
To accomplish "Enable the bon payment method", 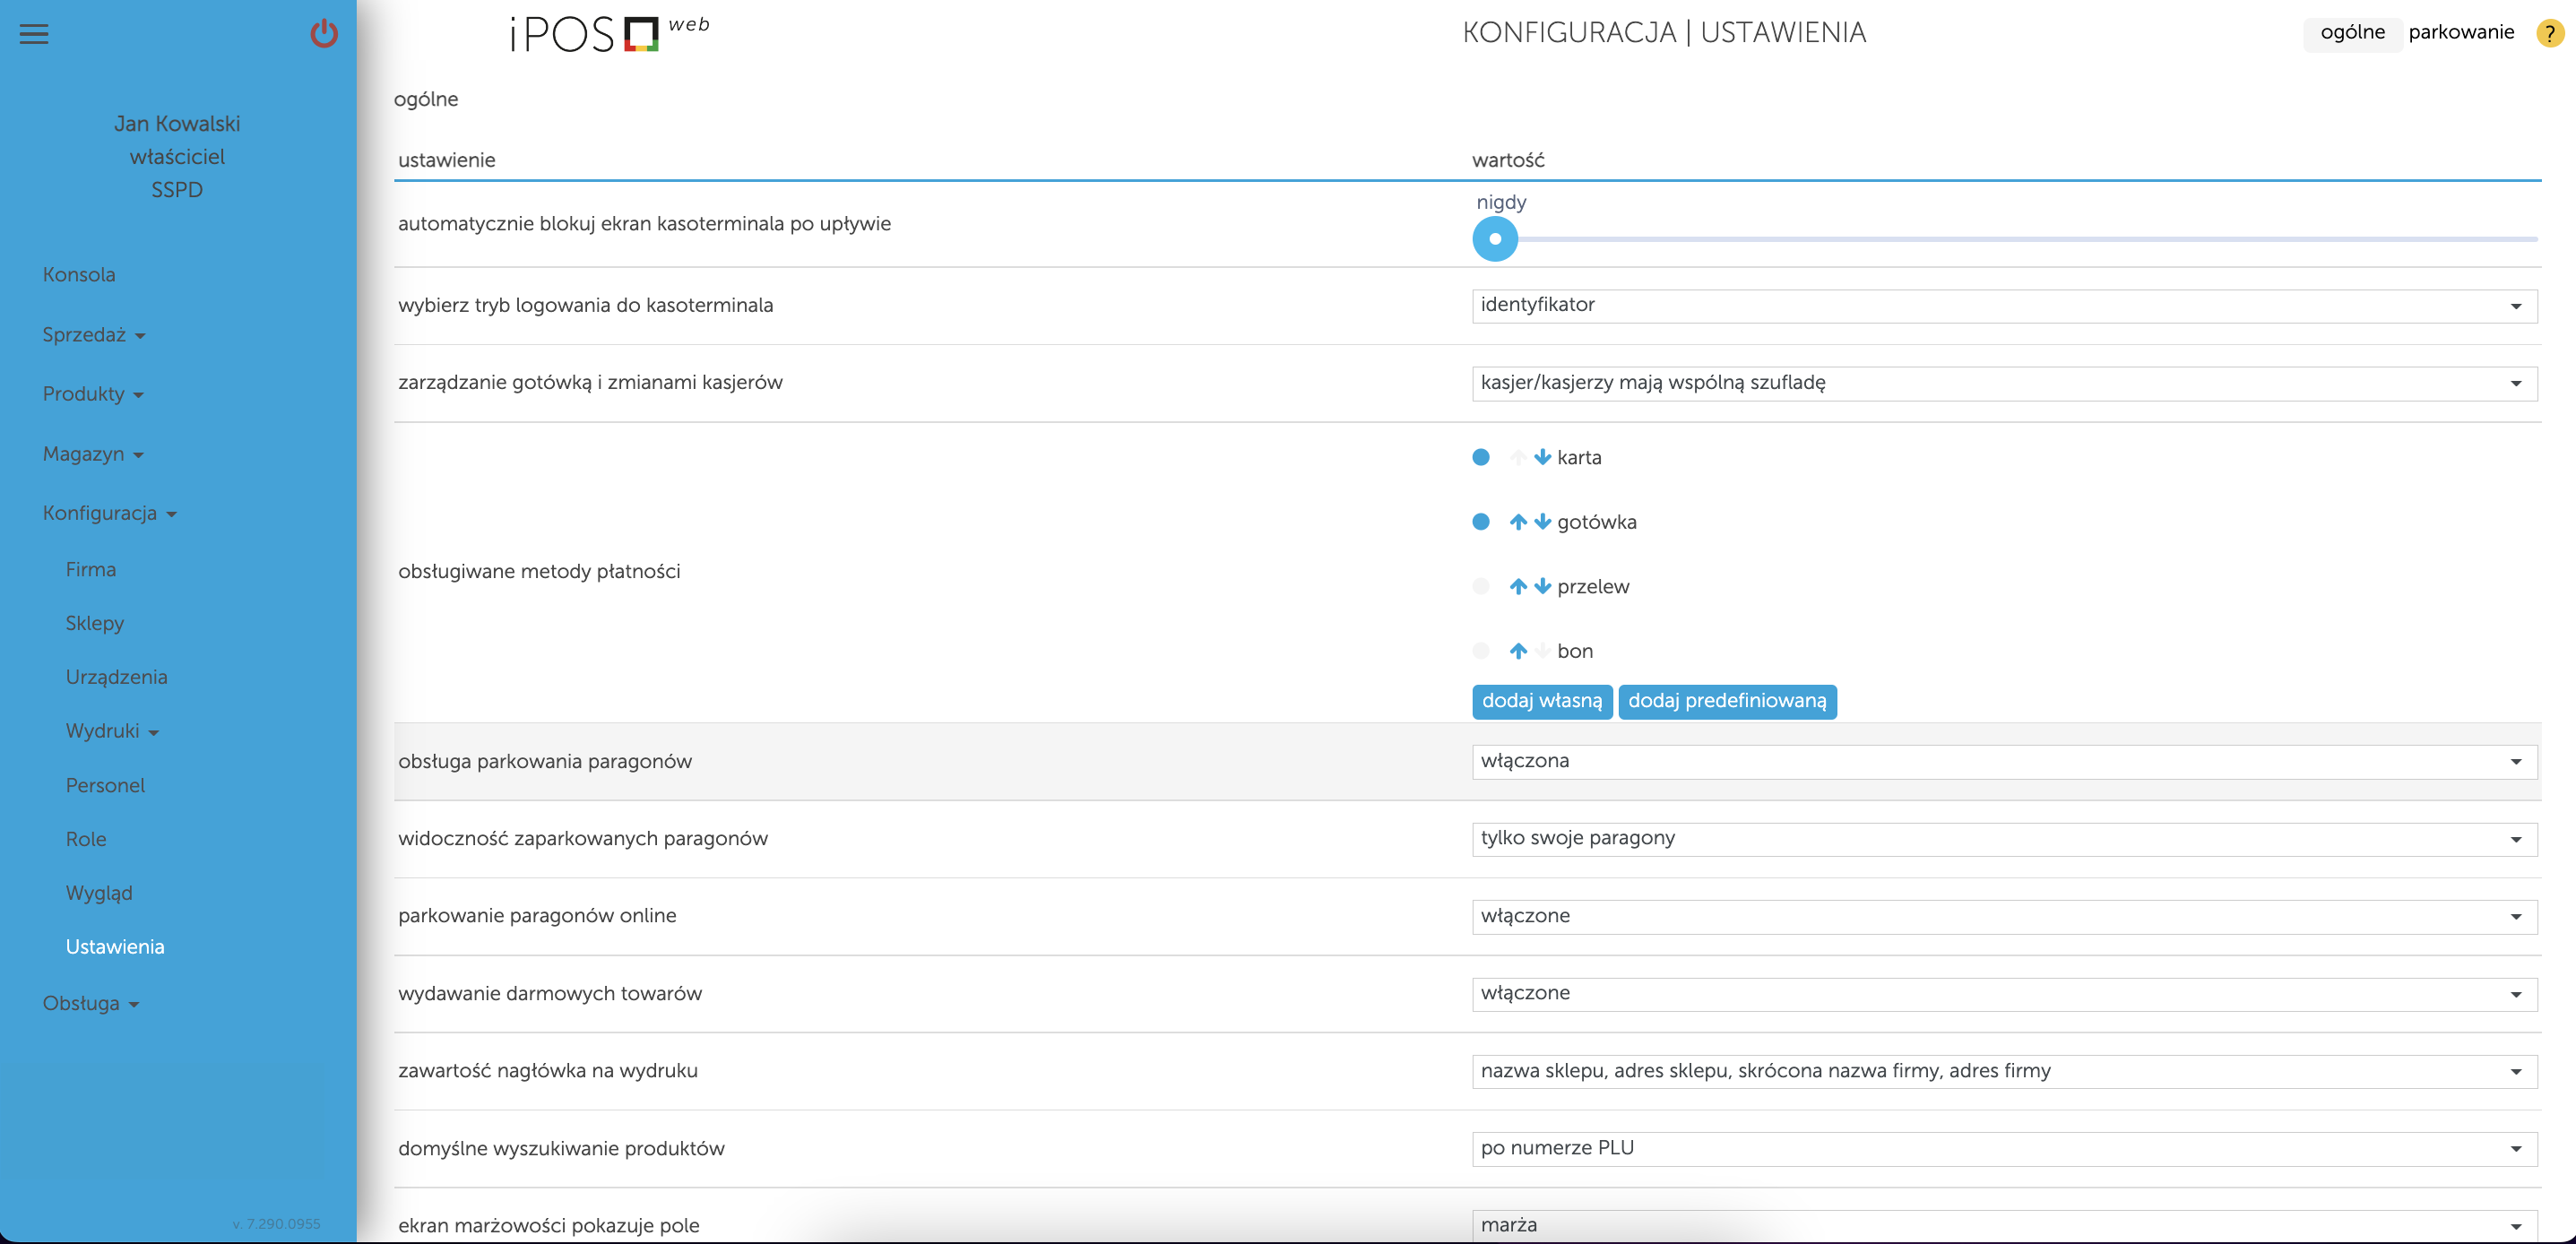I will [1480, 650].
